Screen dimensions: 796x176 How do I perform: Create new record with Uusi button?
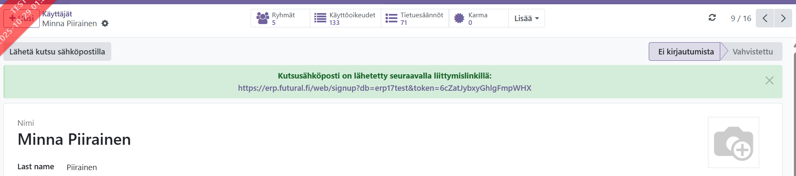[22, 19]
